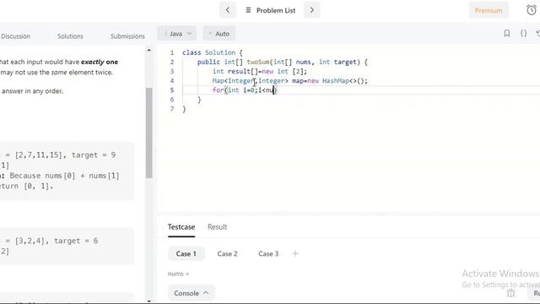Click 'for(int i=0;i<nu' code line

245,90
